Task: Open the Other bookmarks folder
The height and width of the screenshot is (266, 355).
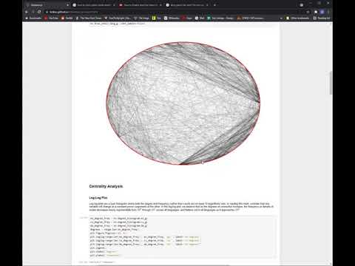Action: pyautogui.click(x=297, y=18)
